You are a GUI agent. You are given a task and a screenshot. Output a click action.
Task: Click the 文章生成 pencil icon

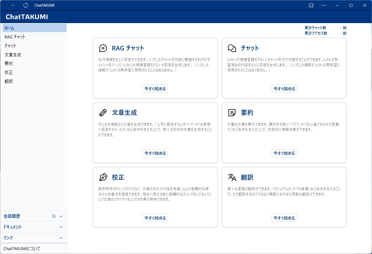pyautogui.click(x=103, y=113)
